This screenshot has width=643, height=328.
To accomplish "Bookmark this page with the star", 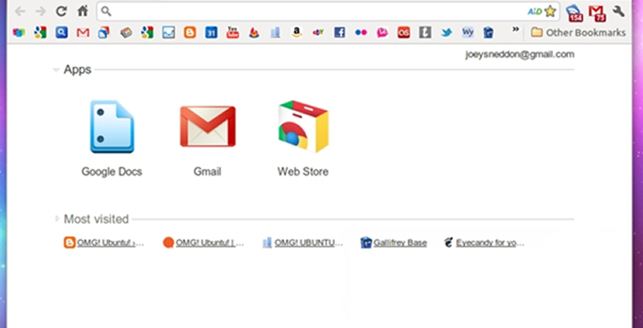I will coord(550,11).
